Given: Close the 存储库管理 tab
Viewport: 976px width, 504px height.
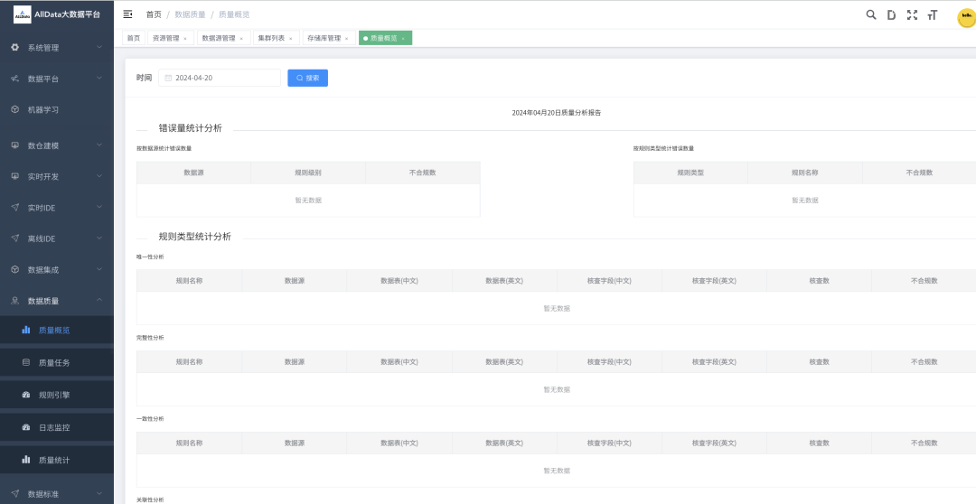Looking at the screenshot, I should pyautogui.click(x=347, y=39).
